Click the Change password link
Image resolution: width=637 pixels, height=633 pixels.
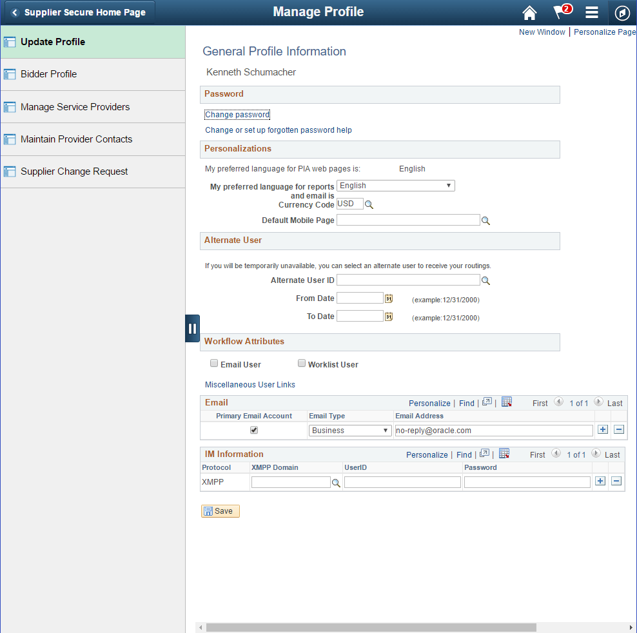pyautogui.click(x=237, y=114)
